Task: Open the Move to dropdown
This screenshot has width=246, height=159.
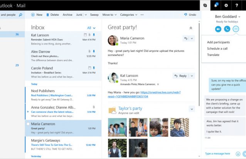Action: pos(110,15)
